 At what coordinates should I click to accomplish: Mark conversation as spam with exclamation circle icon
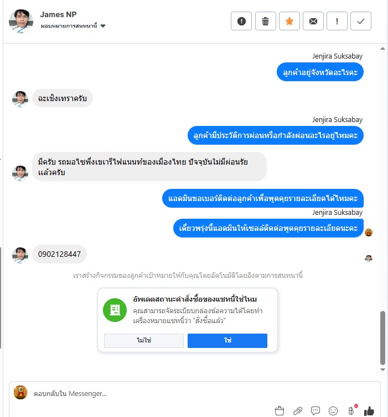pyautogui.click(x=241, y=21)
